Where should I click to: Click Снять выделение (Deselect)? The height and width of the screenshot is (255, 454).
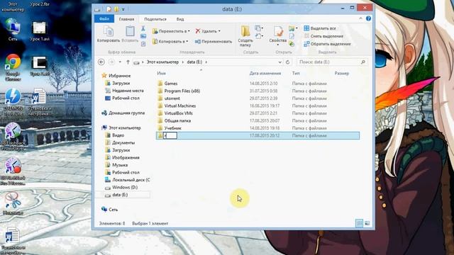(323, 36)
